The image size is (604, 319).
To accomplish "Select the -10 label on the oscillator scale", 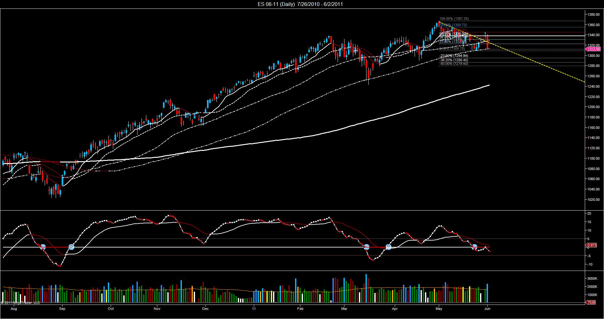I will tap(590, 265).
